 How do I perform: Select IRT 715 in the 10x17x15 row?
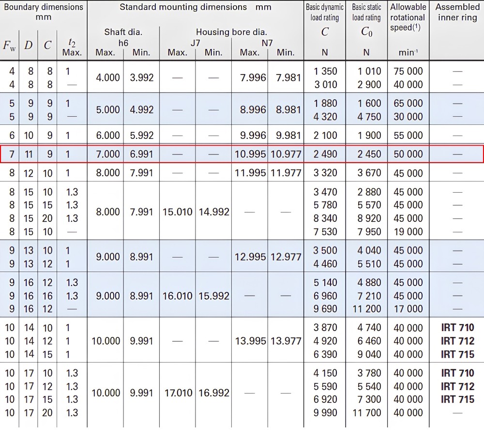[457, 399]
